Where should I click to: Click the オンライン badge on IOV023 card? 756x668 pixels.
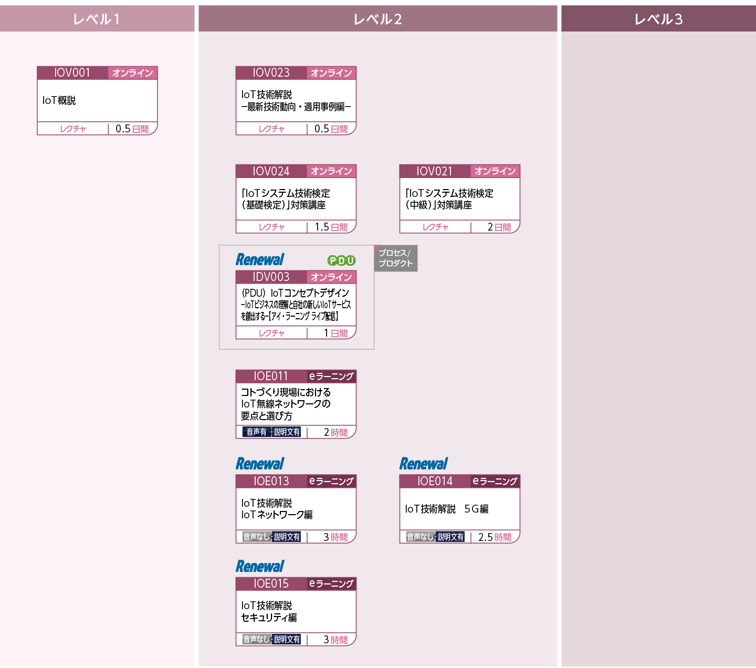click(331, 72)
